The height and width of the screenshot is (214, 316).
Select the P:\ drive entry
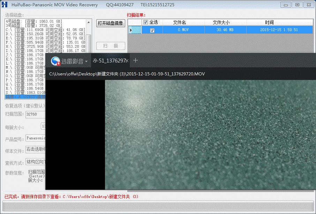(x=25, y=80)
